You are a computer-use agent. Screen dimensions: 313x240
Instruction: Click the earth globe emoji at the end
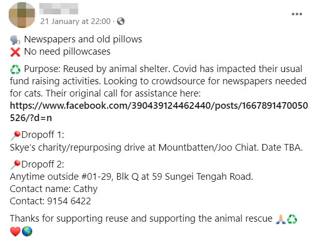tap(27, 231)
